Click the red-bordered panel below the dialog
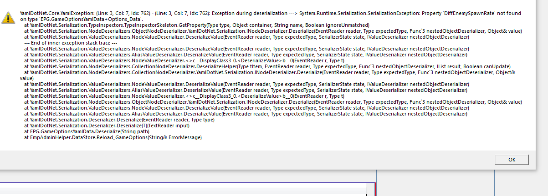The image size is (548, 196). 182,190
